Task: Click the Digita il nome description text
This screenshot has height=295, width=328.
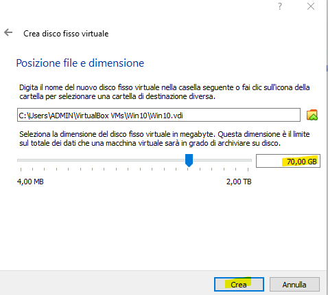Action: coord(165,91)
